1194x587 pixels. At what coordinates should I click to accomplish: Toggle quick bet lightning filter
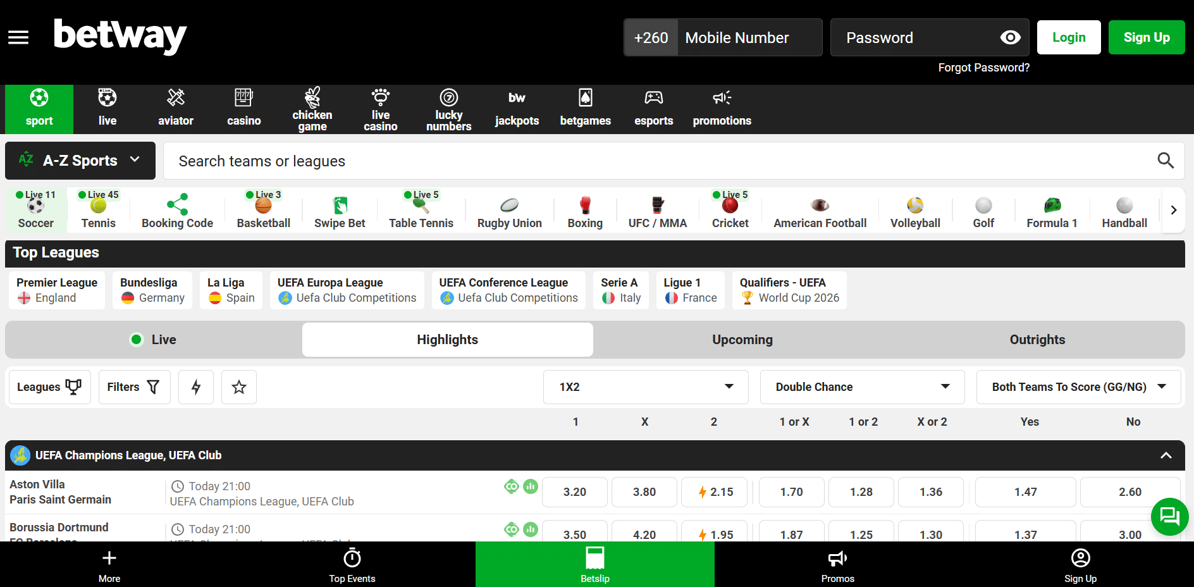coord(196,387)
